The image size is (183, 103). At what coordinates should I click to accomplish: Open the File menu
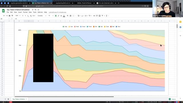tap(8, 12)
